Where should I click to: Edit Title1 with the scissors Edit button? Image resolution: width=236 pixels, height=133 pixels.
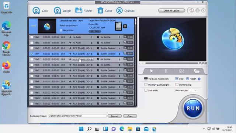point(128,37)
